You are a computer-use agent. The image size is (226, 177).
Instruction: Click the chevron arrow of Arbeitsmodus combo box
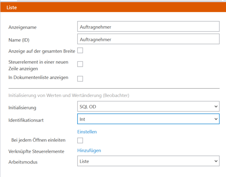[216, 161]
